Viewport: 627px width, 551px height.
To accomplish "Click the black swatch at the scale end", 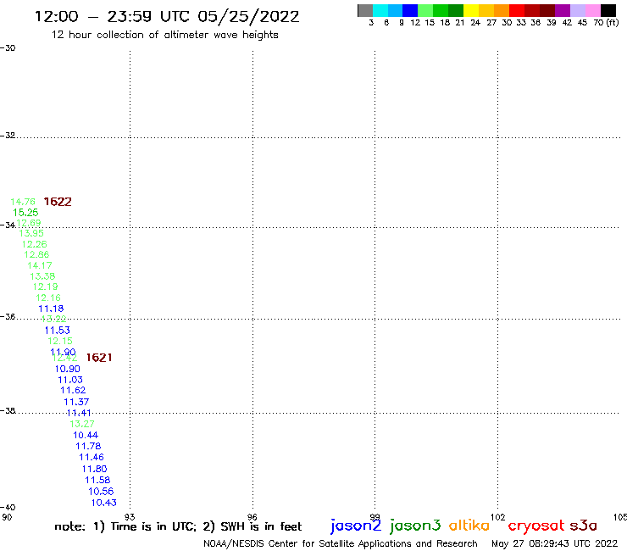I will pos(608,10).
